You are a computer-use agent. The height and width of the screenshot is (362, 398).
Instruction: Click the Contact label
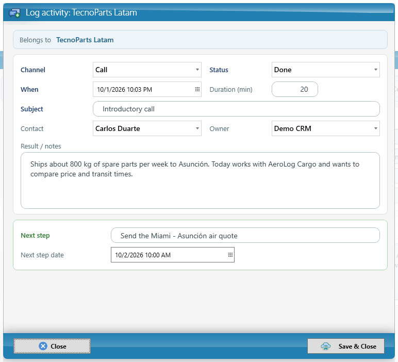[32, 129]
